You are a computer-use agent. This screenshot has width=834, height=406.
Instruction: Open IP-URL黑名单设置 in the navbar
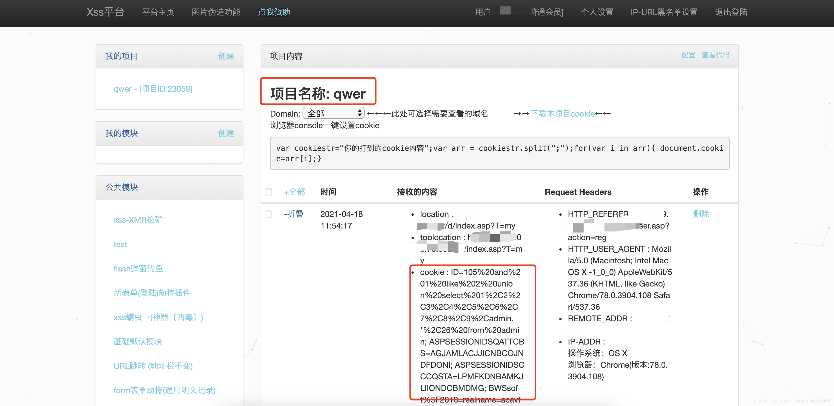coord(664,12)
